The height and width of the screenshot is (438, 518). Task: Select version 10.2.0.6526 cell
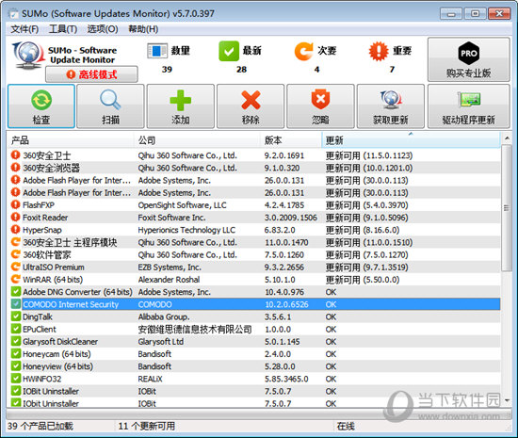click(x=286, y=304)
